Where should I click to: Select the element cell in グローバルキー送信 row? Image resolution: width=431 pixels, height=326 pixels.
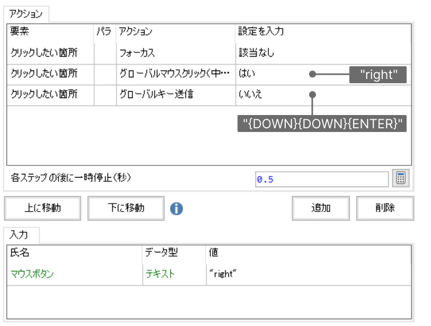tap(50, 94)
